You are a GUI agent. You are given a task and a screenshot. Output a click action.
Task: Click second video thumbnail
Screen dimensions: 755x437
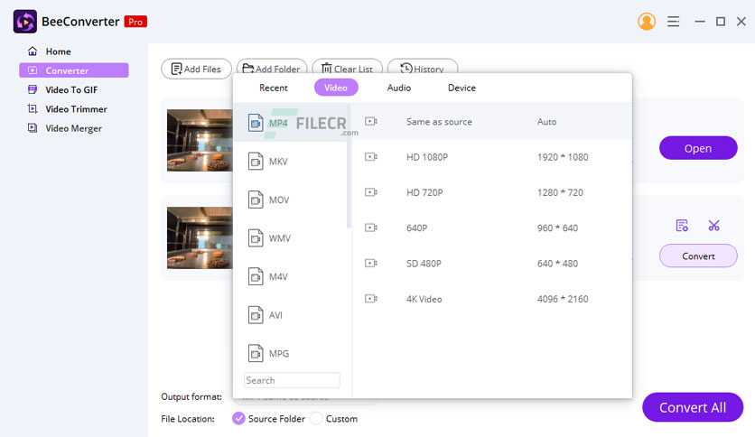tap(200, 237)
